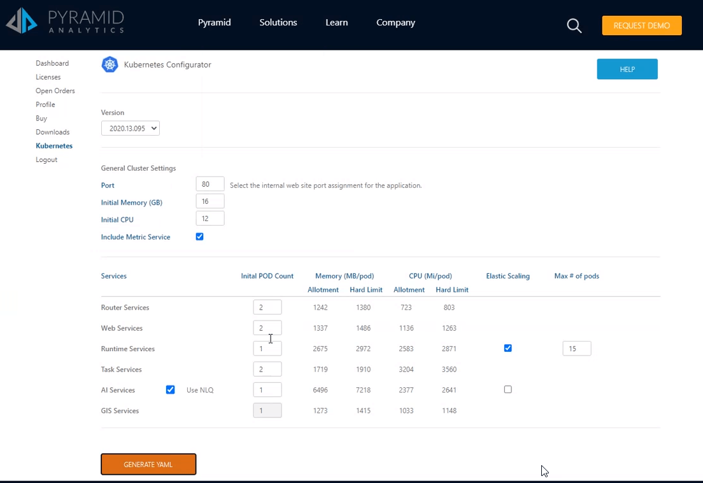Click the CPU (Mi/pod) column header

[x=430, y=277]
